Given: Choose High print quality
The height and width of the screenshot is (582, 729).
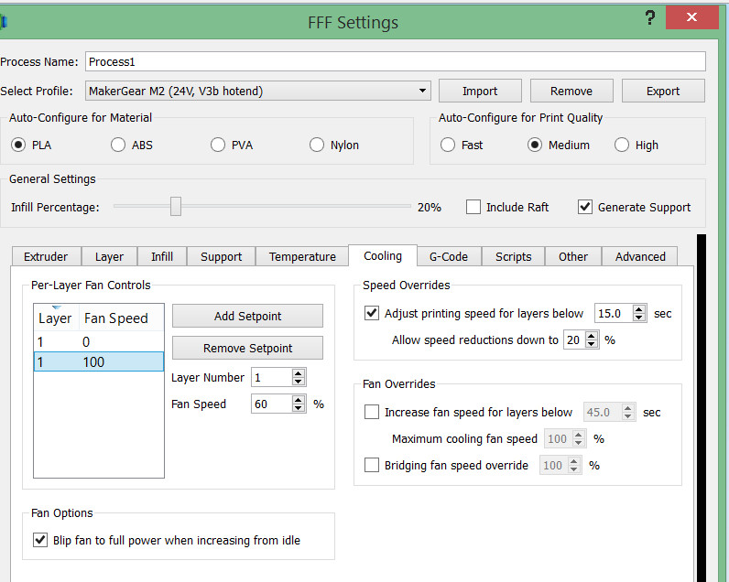Looking at the screenshot, I should 622,145.
